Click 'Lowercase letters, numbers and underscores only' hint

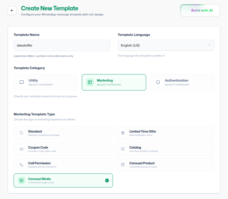point(44,56)
